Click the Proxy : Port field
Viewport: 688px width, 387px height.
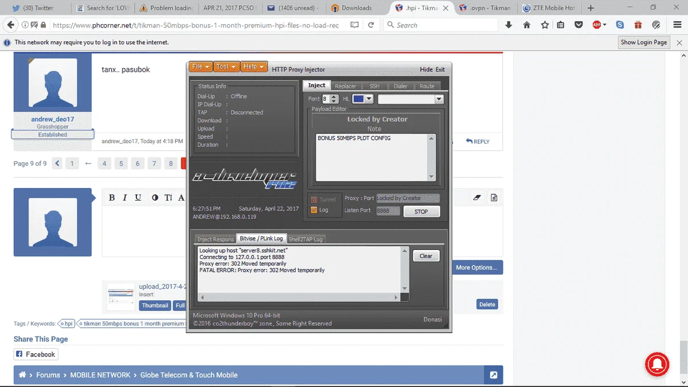(408, 198)
